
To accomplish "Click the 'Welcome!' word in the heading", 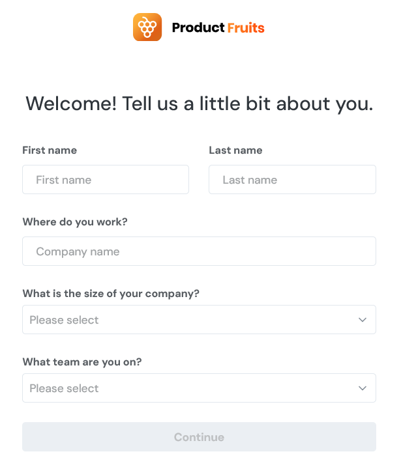I will click(71, 104).
